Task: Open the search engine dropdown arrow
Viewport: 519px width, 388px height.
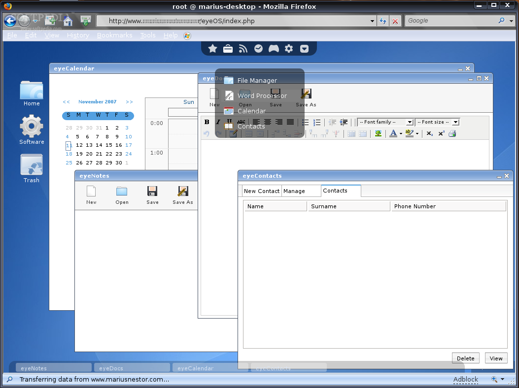Action: click(x=511, y=21)
